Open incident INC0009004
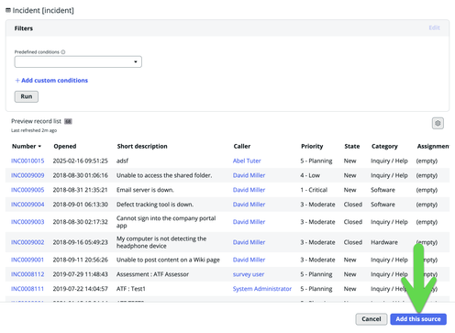This screenshot has height=333, width=455. 28,205
